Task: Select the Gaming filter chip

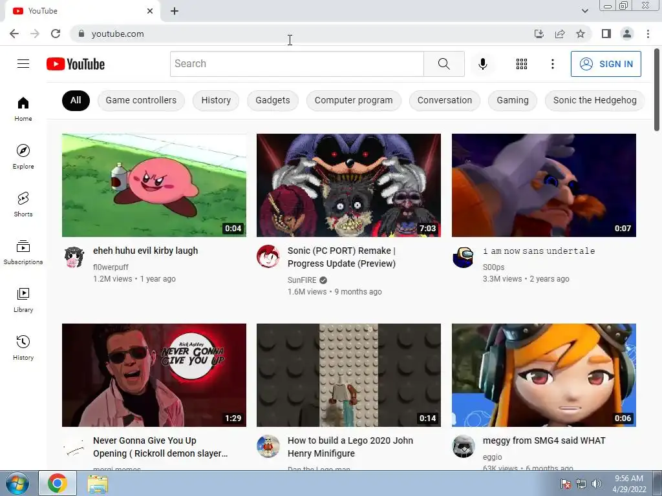Action: coord(513,100)
